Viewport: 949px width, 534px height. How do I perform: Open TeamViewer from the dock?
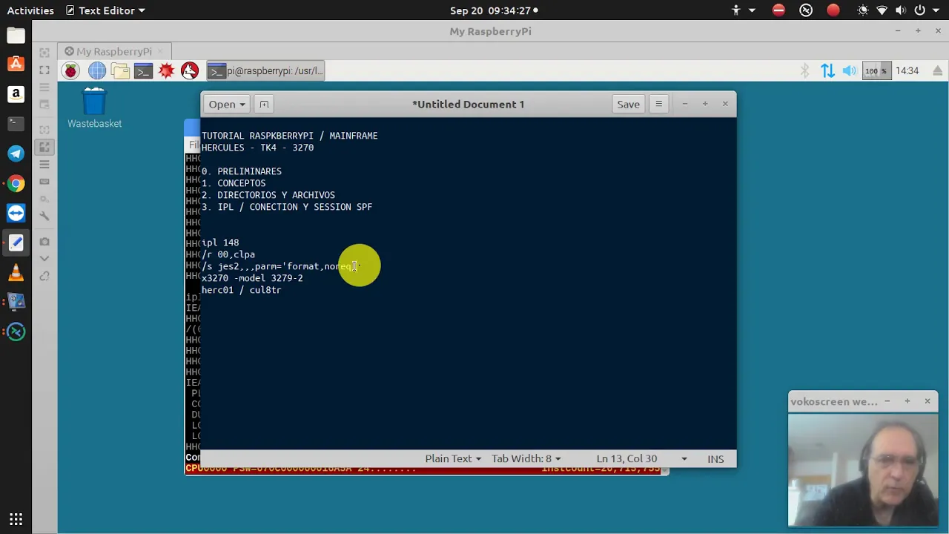pyautogui.click(x=16, y=213)
